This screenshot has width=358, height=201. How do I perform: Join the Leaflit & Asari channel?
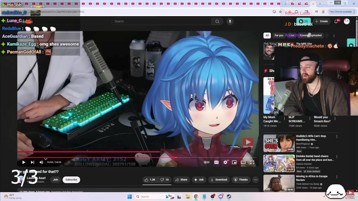pos(56,180)
